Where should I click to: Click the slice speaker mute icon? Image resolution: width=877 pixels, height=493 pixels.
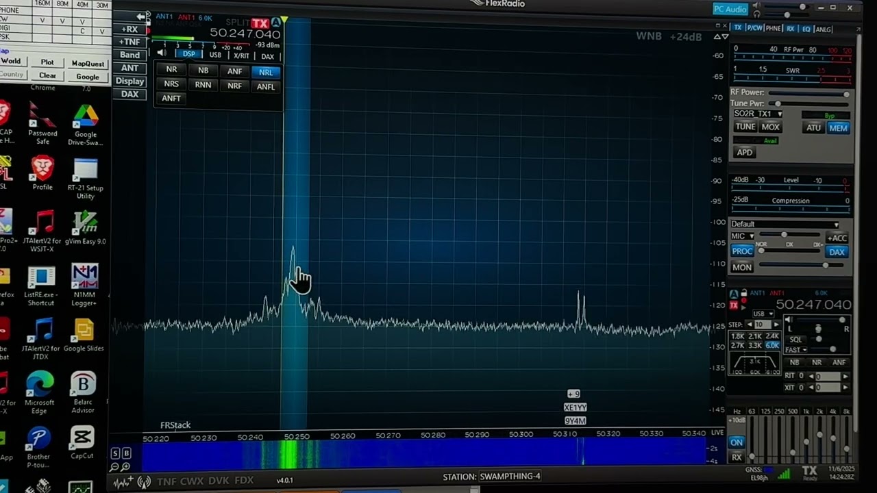[x=161, y=53]
